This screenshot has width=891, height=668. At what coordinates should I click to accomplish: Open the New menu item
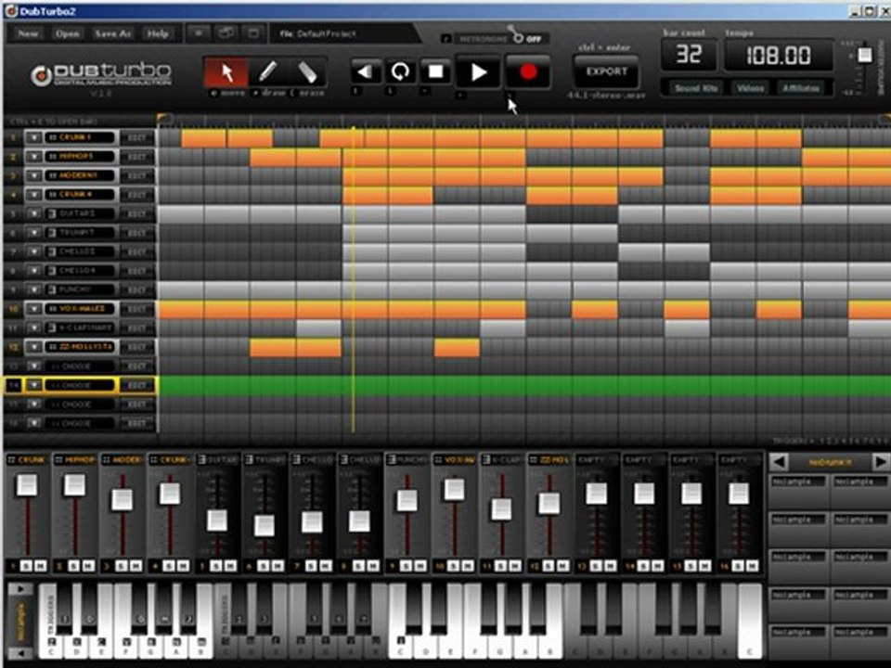(x=28, y=33)
